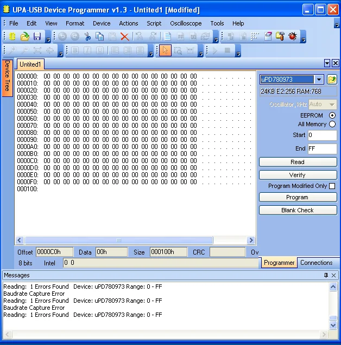Click the Find binoculars icon
The width and height of the screenshot is (341, 345).
[x=139, y=36]
